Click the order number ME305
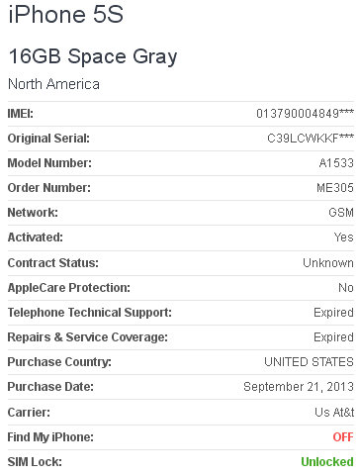The image size is (359, 474). tap(335, 188)
